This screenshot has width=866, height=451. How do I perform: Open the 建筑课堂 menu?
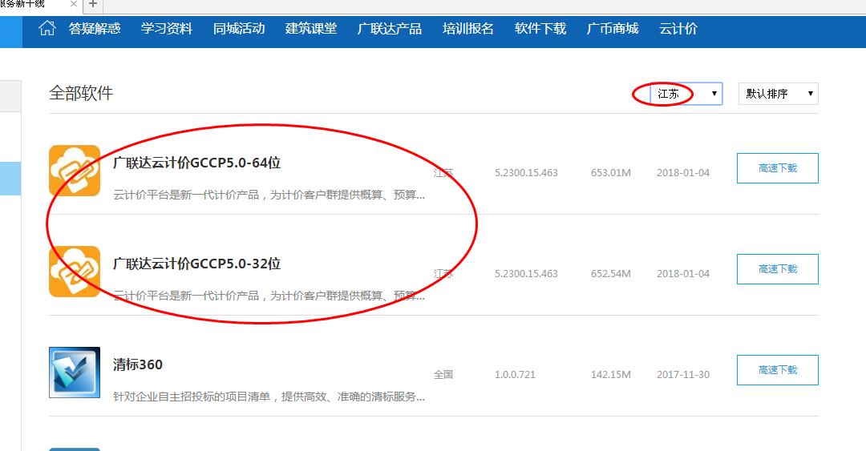pos(311,29)
